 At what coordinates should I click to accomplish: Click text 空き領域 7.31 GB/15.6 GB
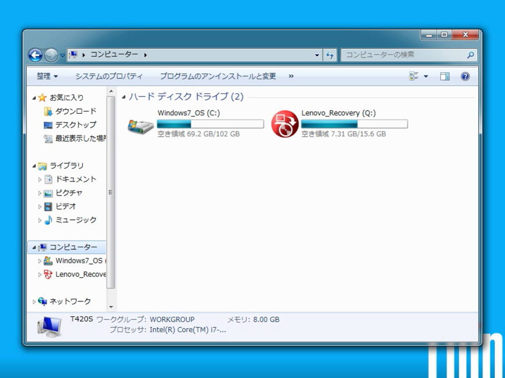343,134
